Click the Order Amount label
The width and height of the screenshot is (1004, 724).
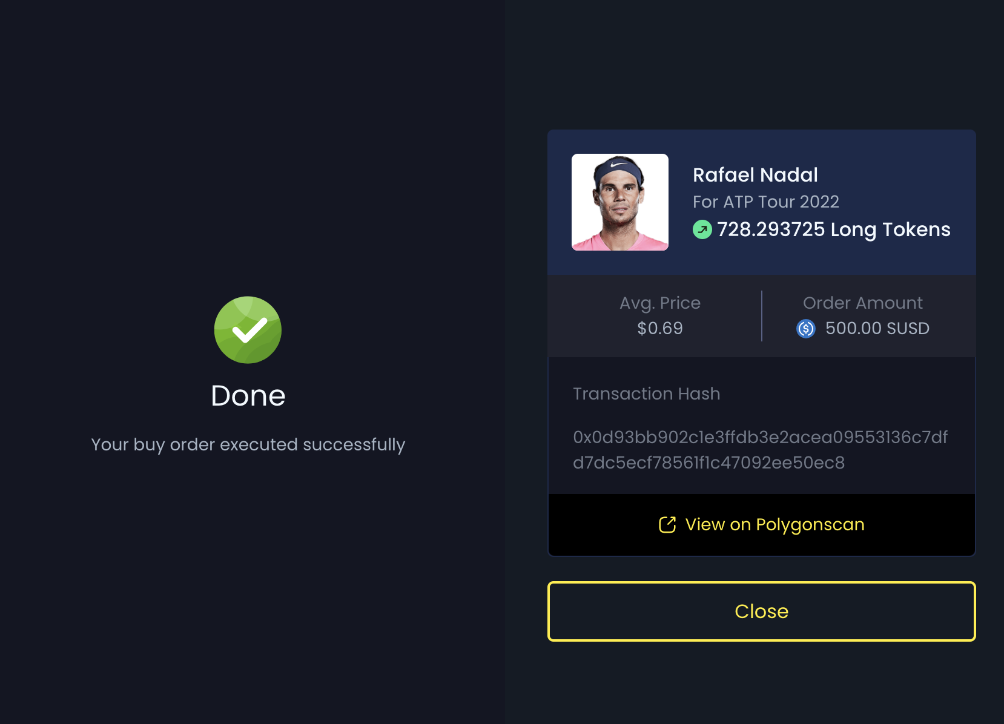[x=863, y=303]
